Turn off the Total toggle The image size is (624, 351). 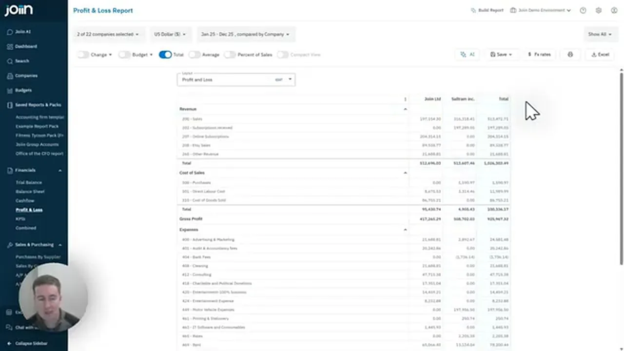(x=165, y=55)
